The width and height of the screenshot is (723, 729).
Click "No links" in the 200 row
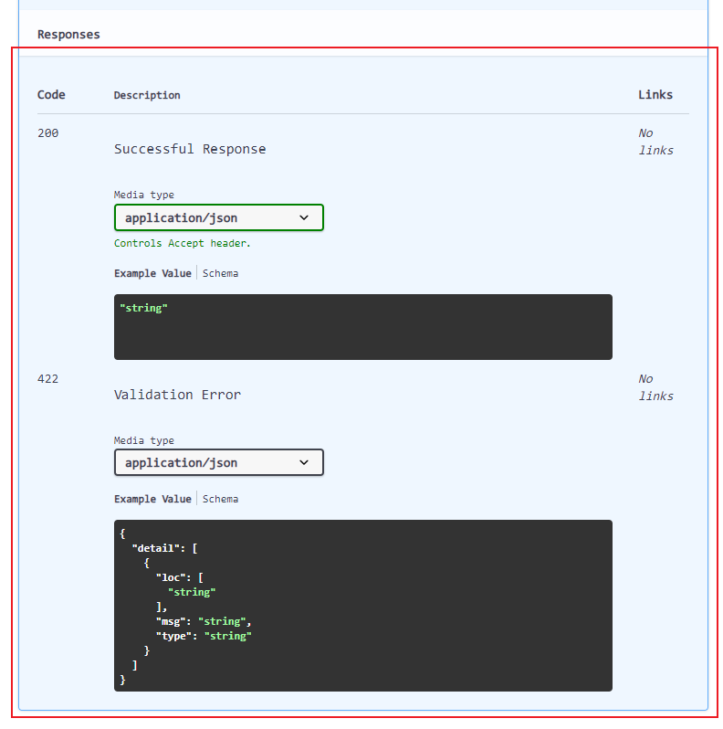655,142
